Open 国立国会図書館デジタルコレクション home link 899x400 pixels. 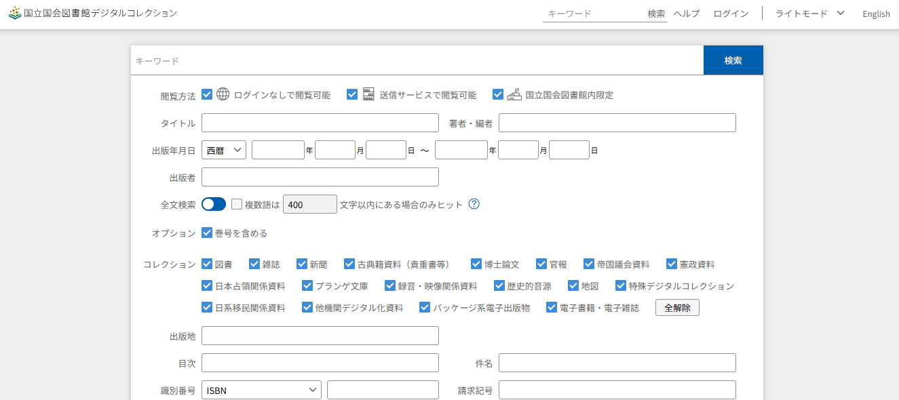92,13
